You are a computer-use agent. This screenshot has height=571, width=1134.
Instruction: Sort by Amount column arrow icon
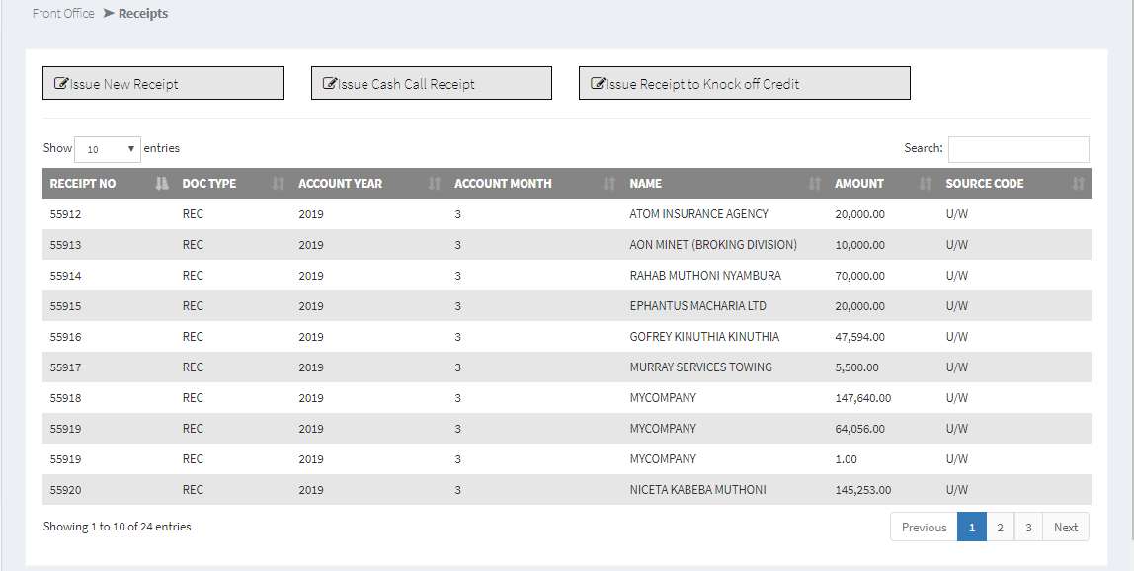926,184
